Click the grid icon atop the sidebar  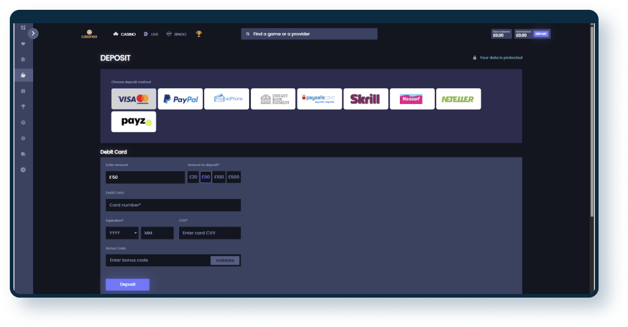coord(23,28)
